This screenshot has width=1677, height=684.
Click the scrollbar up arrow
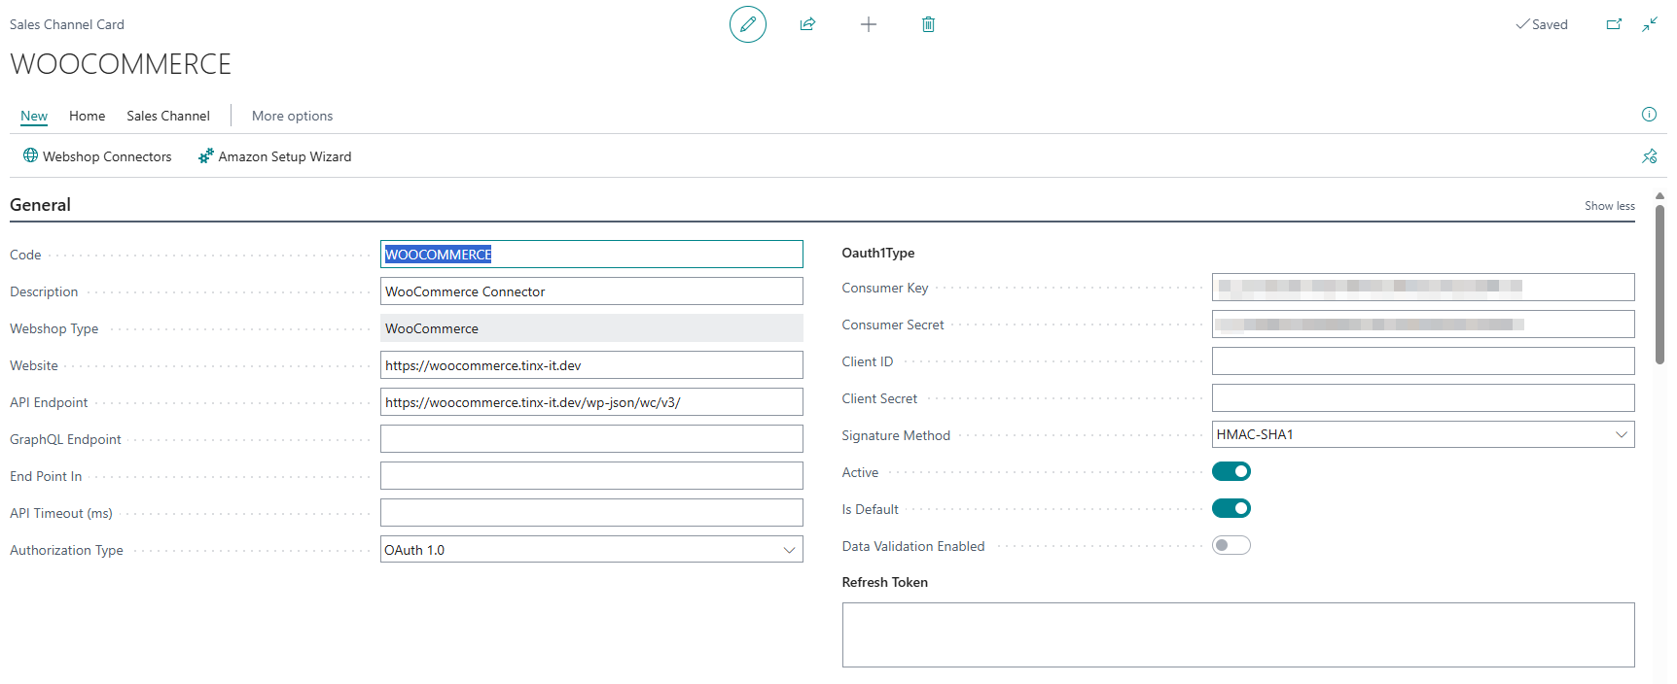tap(1659, 195)
